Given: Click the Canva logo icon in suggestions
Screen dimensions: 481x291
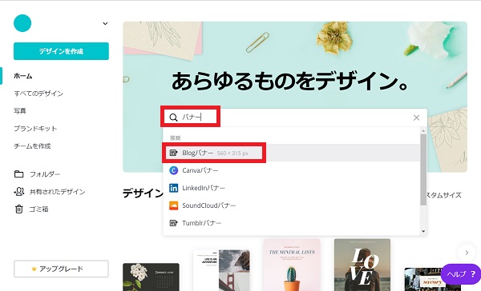Looking at the screenshot, I should 174,170.
